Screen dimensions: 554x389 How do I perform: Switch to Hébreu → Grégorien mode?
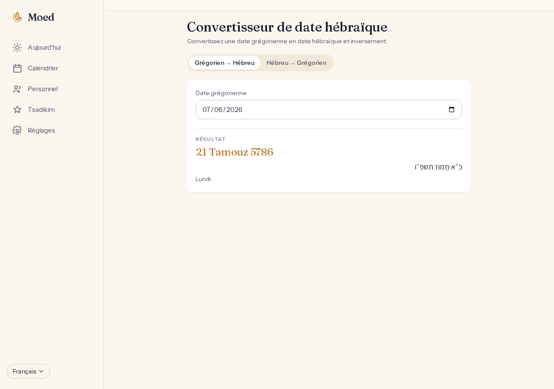click(x=296, y=63)
